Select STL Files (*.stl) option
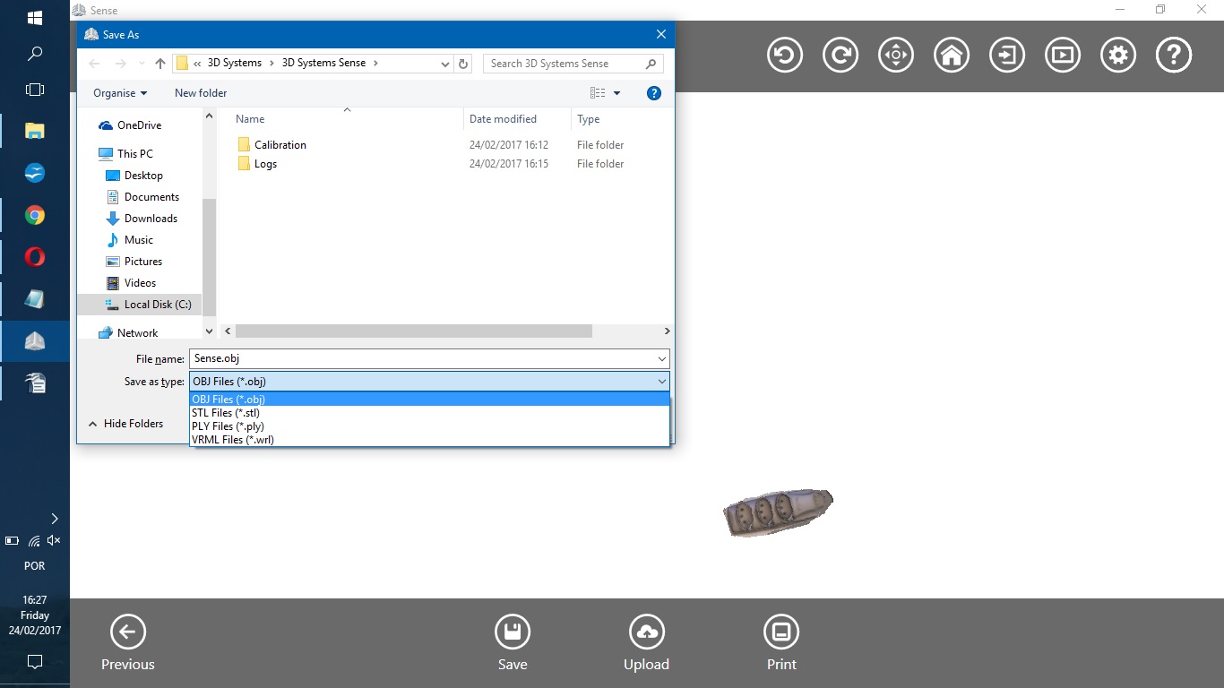The height and width of the screenshot is (688, 1224). (429, 413)
